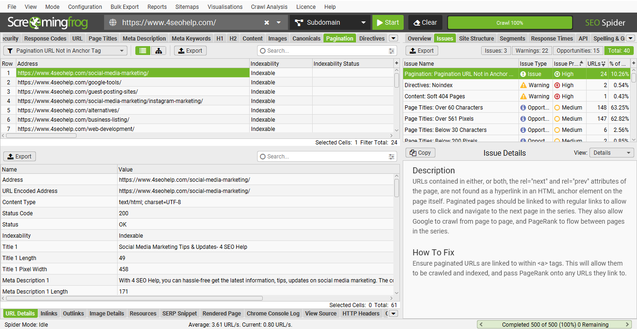The width and height of the screenshot is (637, 329).
Task: Toggle the Issues: 3 filter
Action: tap(497, 50)
